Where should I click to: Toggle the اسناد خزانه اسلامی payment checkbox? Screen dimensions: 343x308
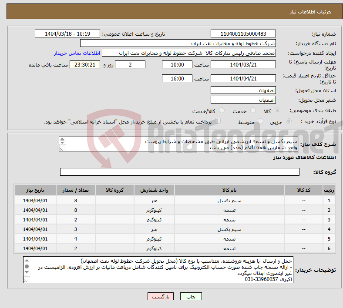pos(218,121)
